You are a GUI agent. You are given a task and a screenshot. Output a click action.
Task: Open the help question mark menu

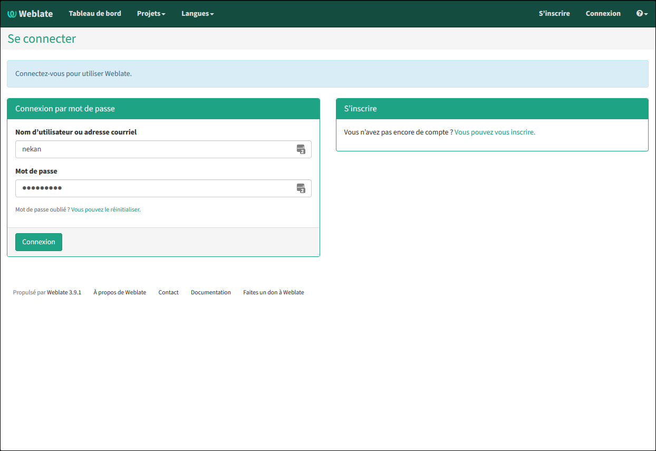coord(641,14)
